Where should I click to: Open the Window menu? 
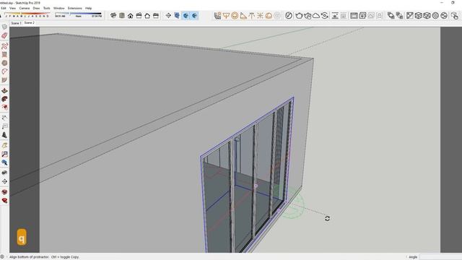coord(59,8)
